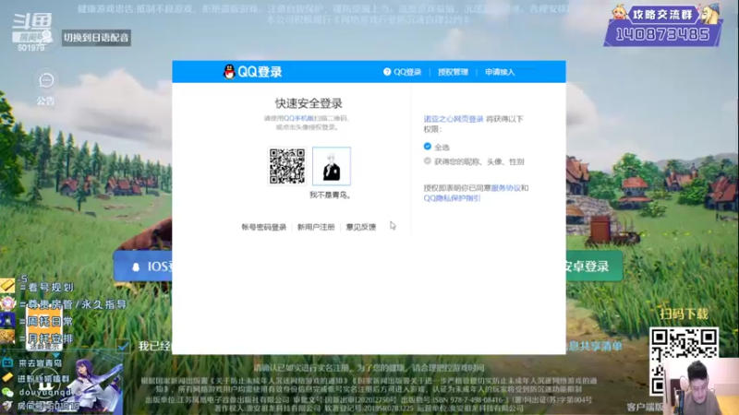Click the IOS login button
This screenshot has height=415, width=739.
(143, 267)
